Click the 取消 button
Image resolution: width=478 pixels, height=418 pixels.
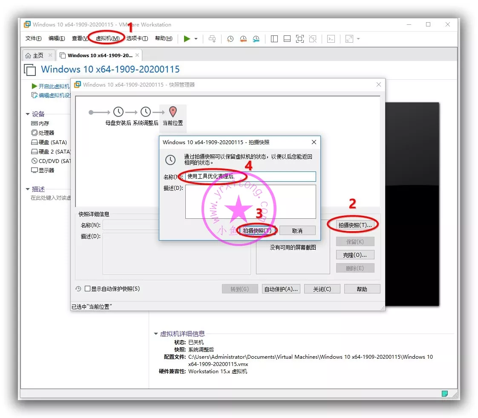tap(297, 231)
